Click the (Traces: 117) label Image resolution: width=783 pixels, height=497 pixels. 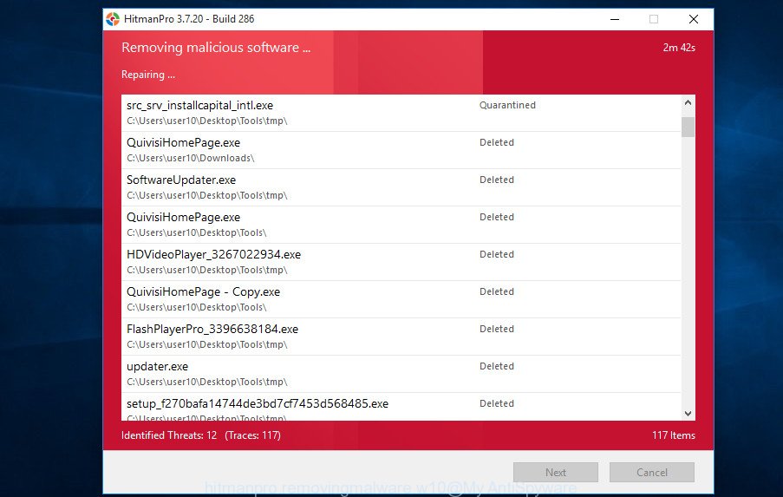tap(252, 435)
